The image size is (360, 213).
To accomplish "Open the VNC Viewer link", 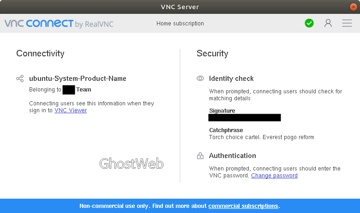I will coord(71,110).
